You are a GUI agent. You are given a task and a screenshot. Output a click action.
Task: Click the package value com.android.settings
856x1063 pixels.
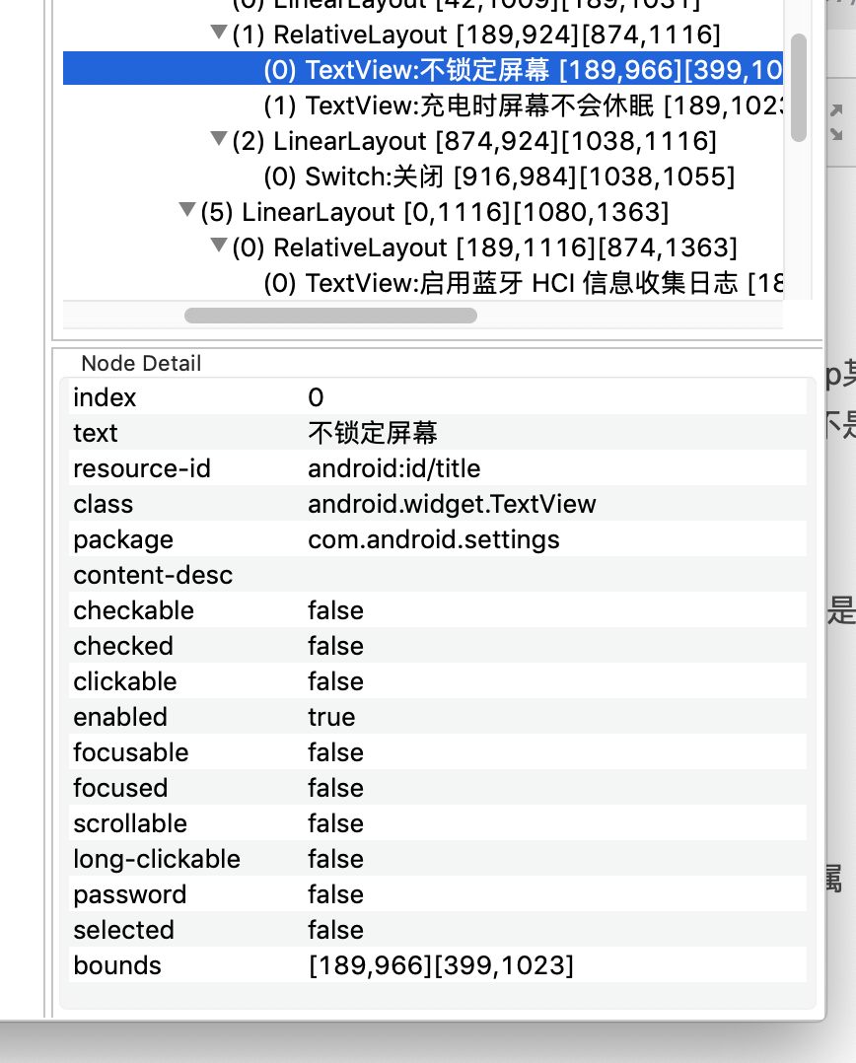[x=403, y=539]
